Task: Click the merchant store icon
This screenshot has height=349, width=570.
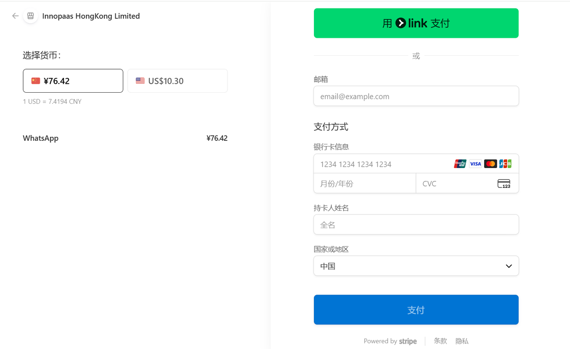Action: 30,16
